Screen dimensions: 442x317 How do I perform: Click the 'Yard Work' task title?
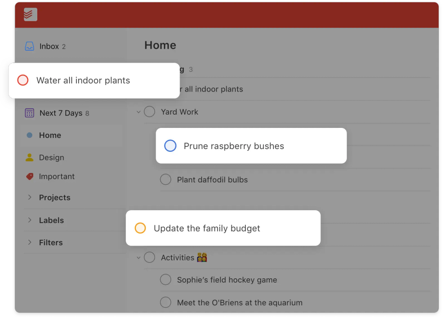click(180, 112)
